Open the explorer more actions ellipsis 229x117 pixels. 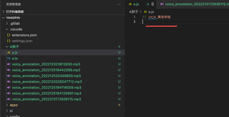point(119,4)
